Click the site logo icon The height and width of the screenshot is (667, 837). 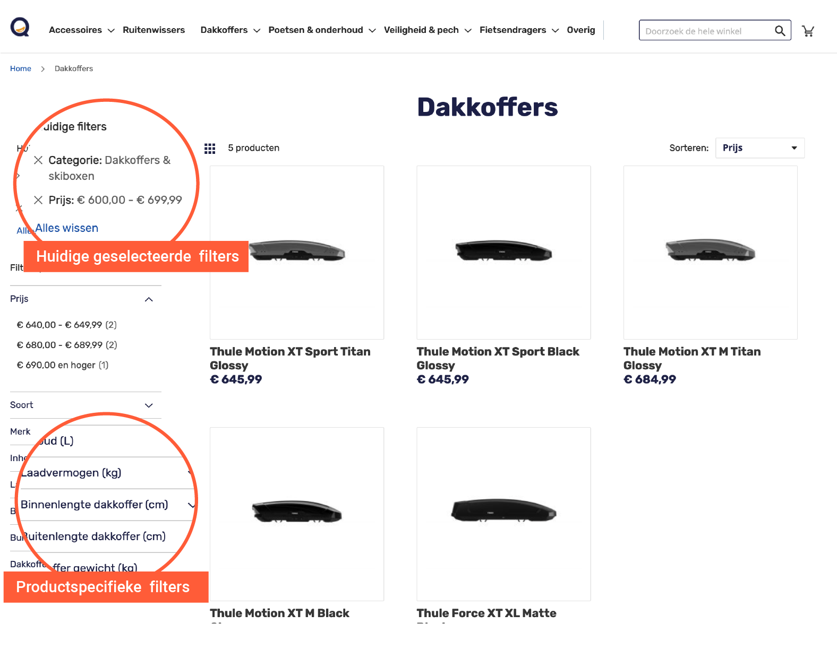(20, 27)
